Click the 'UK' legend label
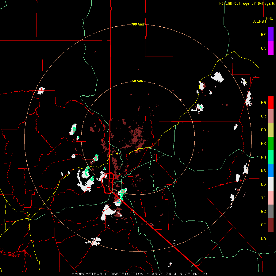The image size is (276, 276). tap(263, 48)
